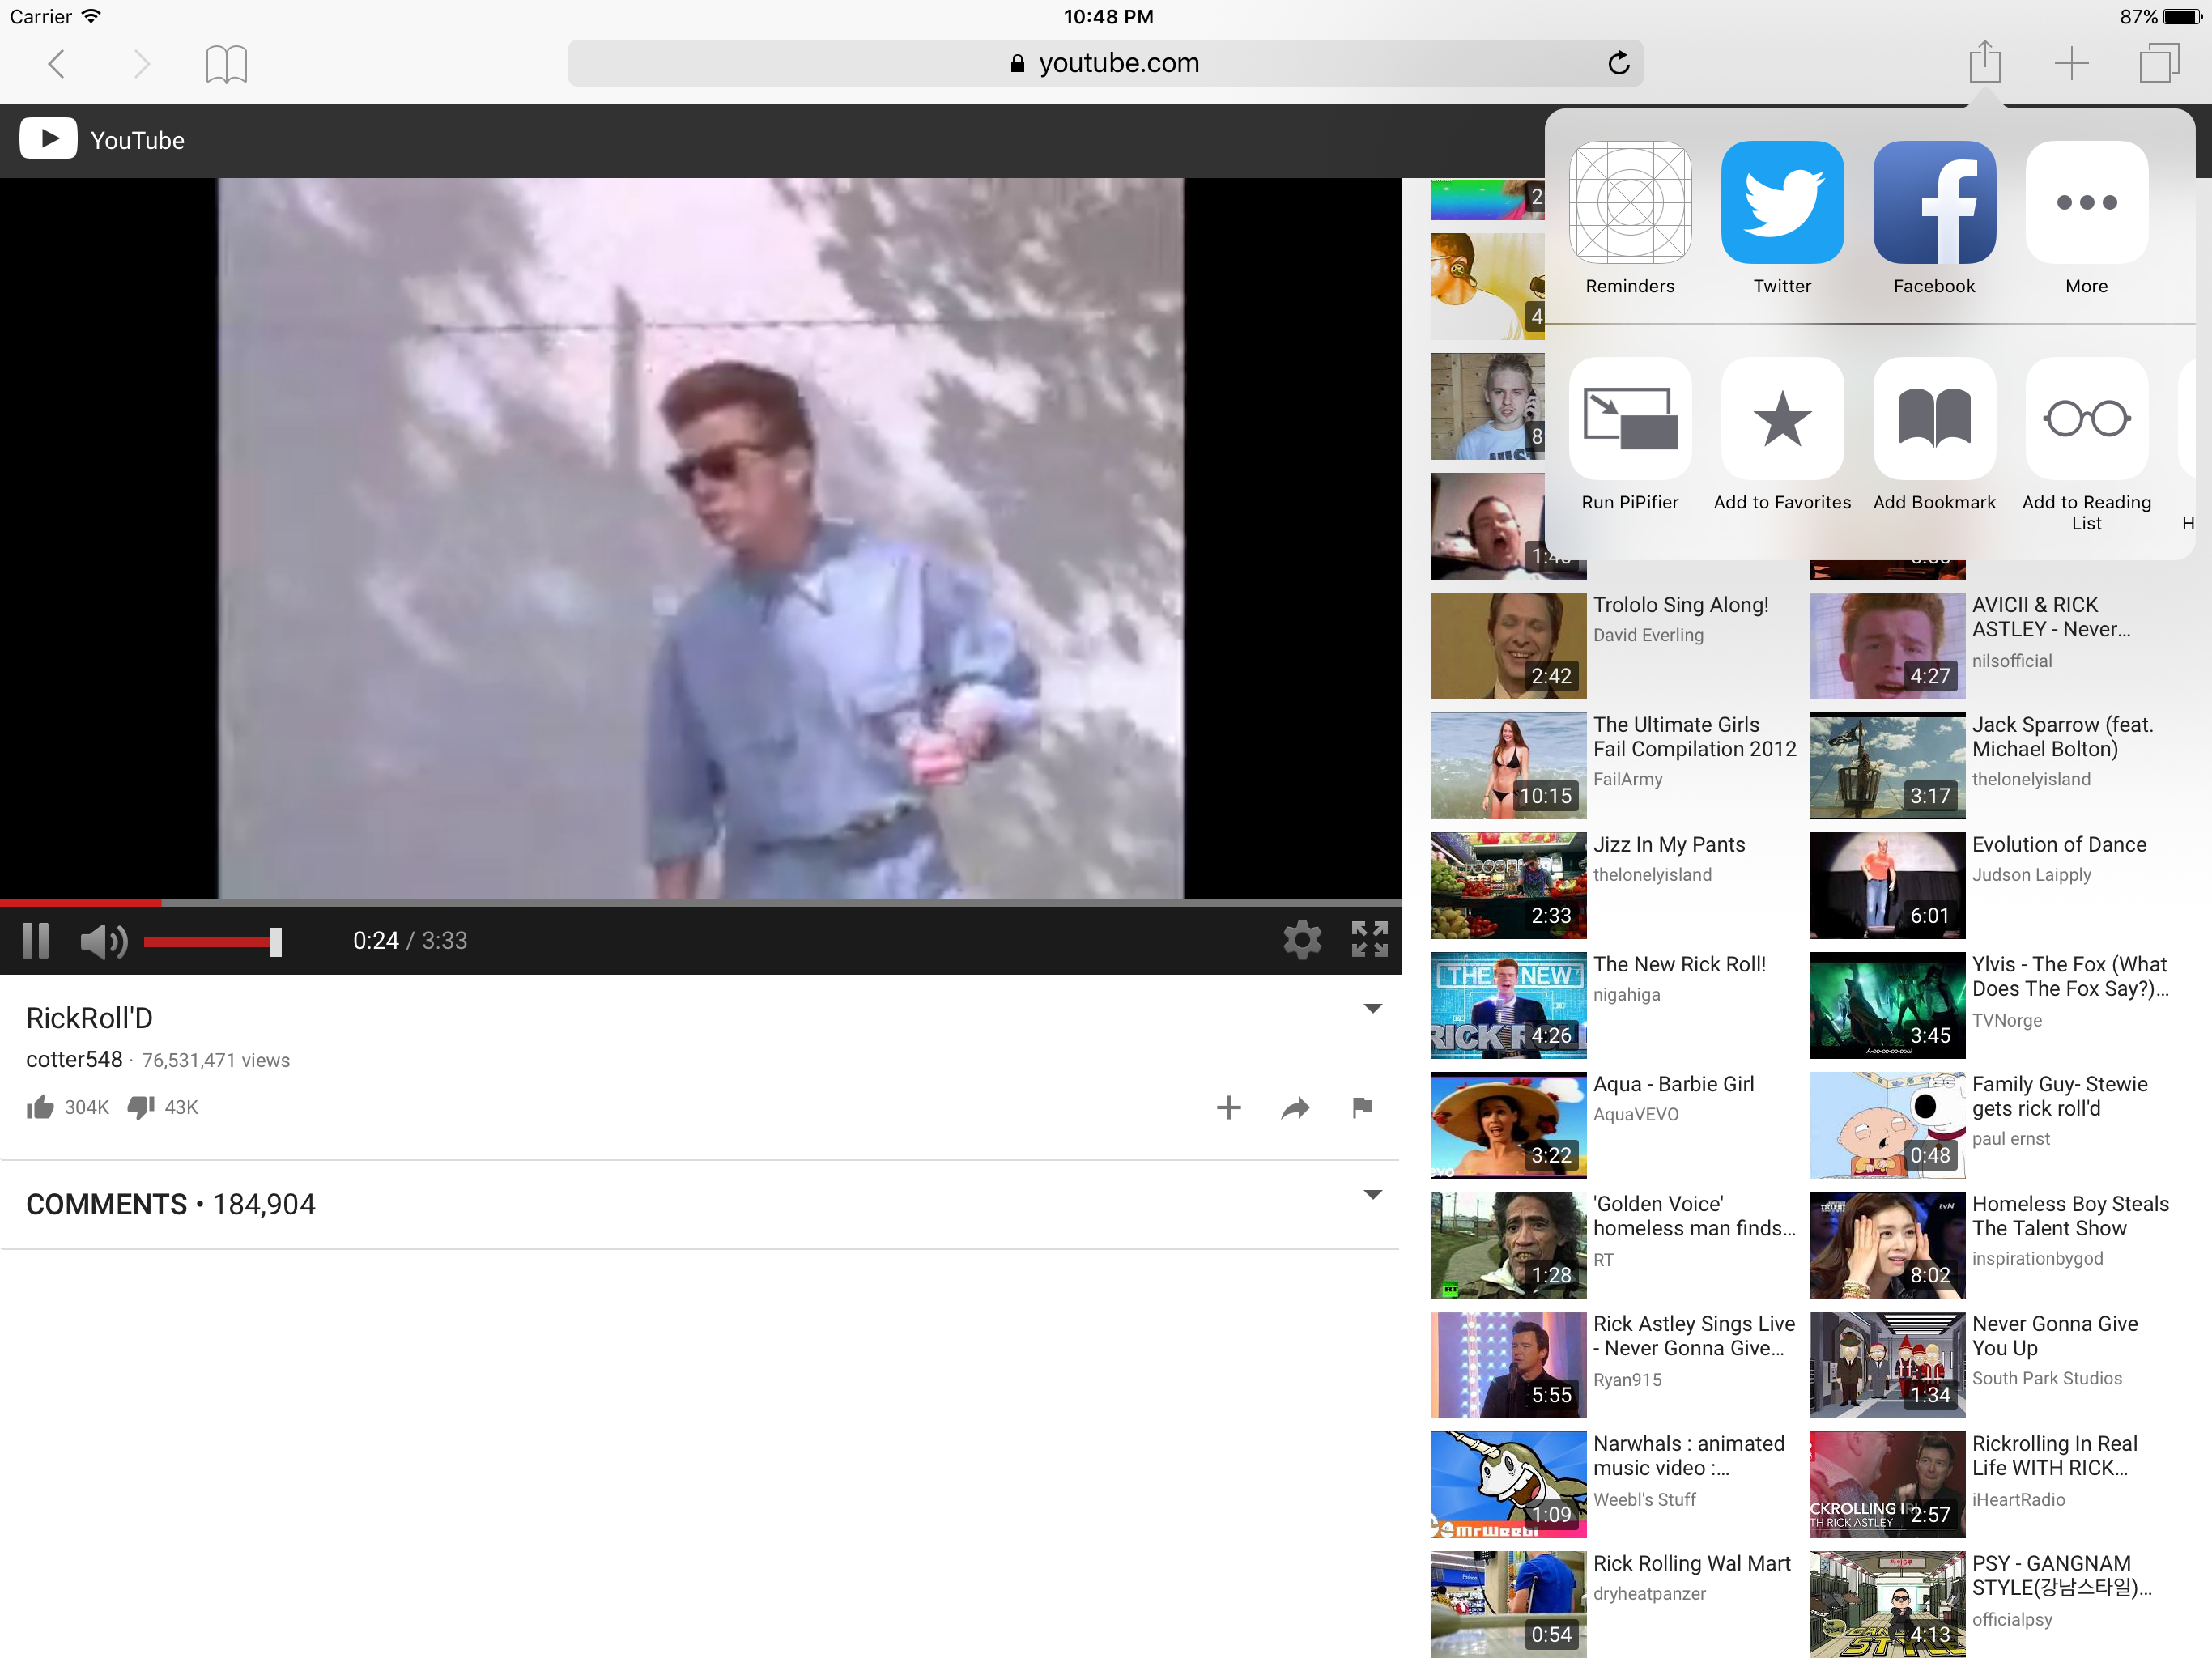Pause the playing video
This screenshot has height=1658, width=2212.
(x=36, y=940)
